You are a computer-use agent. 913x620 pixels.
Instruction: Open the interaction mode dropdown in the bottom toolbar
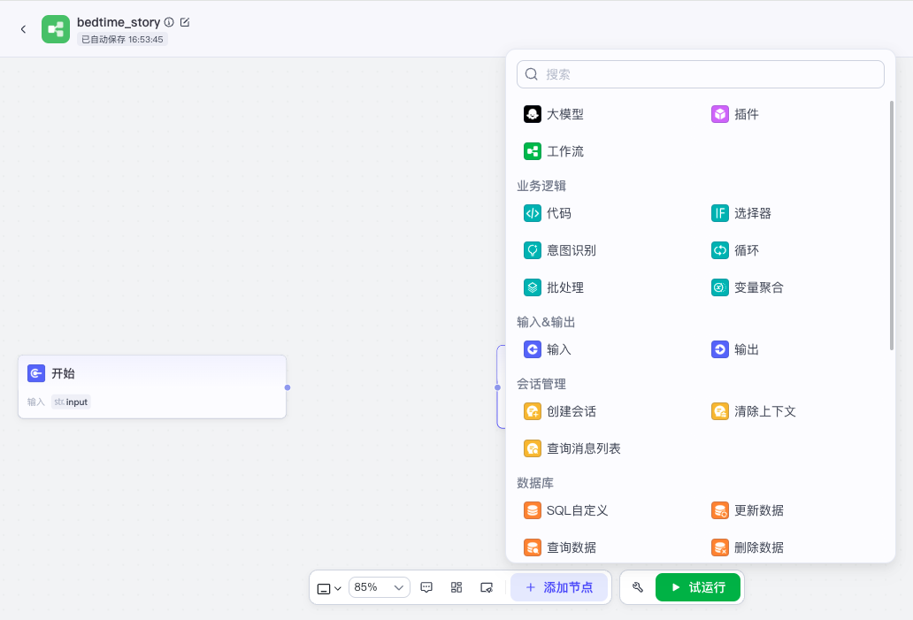coord(329,588)
